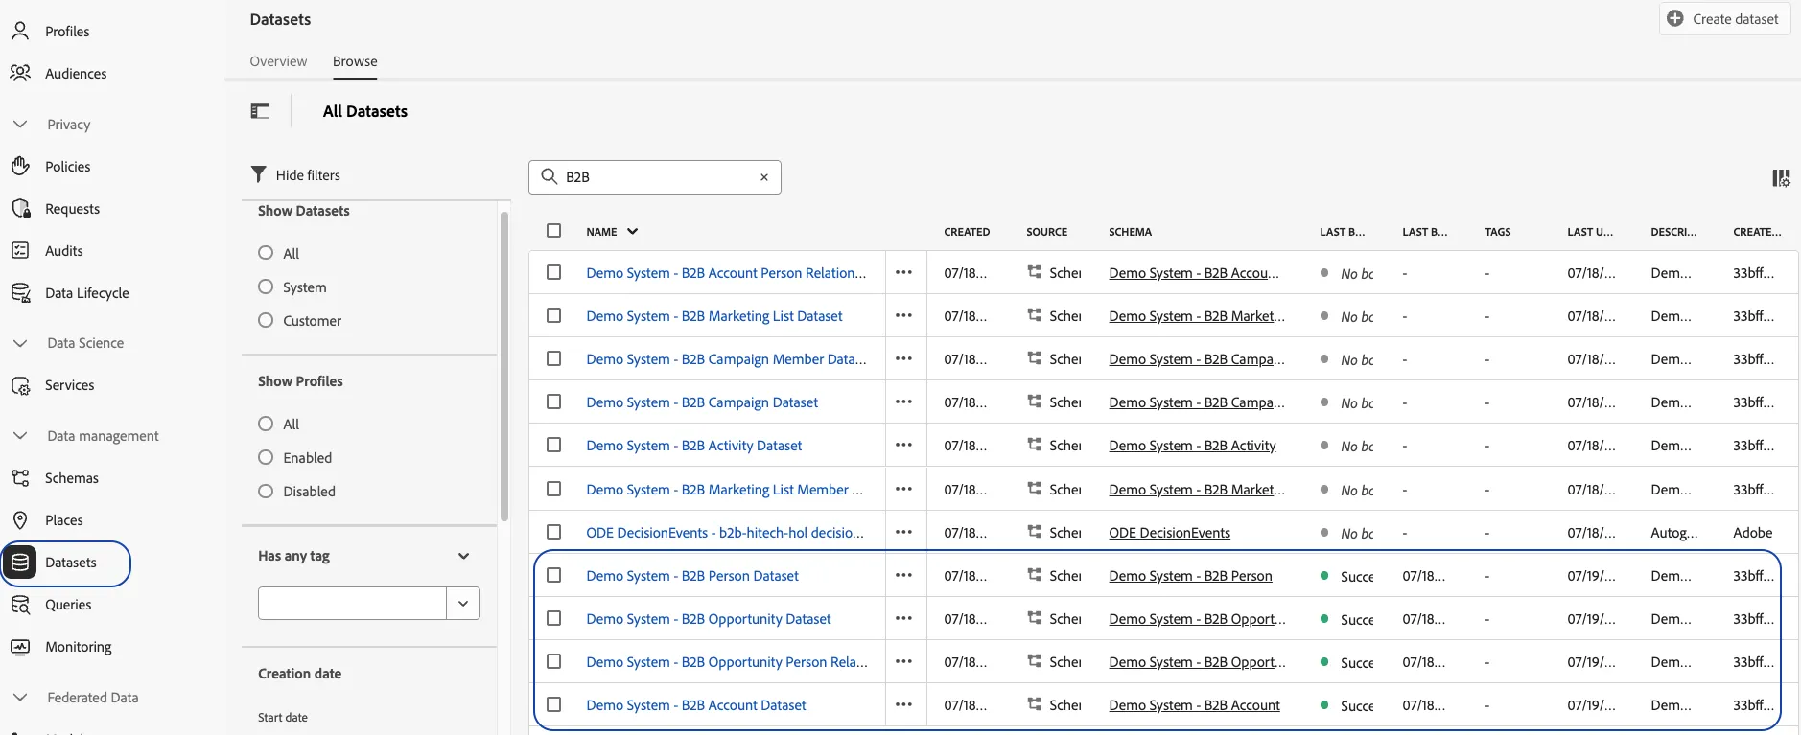The image size is (1801, 735).
Task: Open more options for B2B Person Dataset
Action: (x=903, y=575)
